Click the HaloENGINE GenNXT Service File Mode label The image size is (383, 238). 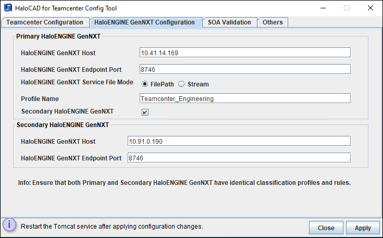(x=77, y=82)
